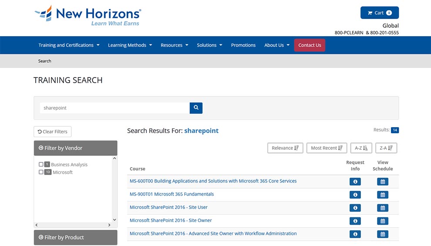Click the Results count badge 14
This screenshot has width=431, height=246.
(x=395, y=130)
